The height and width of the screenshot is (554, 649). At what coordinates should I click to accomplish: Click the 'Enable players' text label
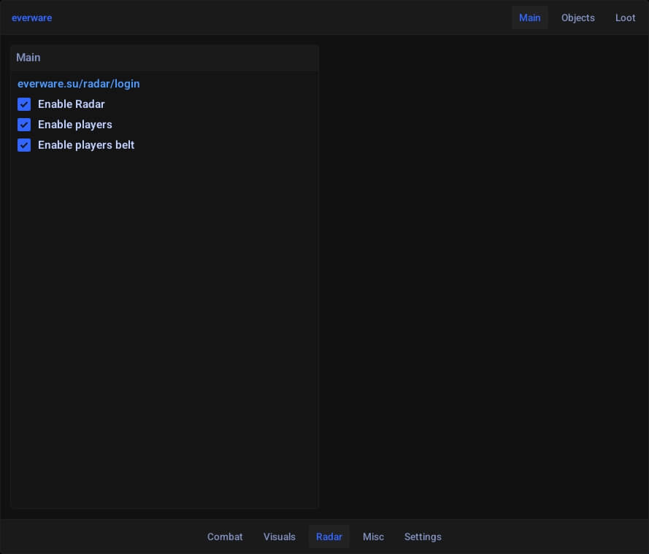click(x=75, y=125)
